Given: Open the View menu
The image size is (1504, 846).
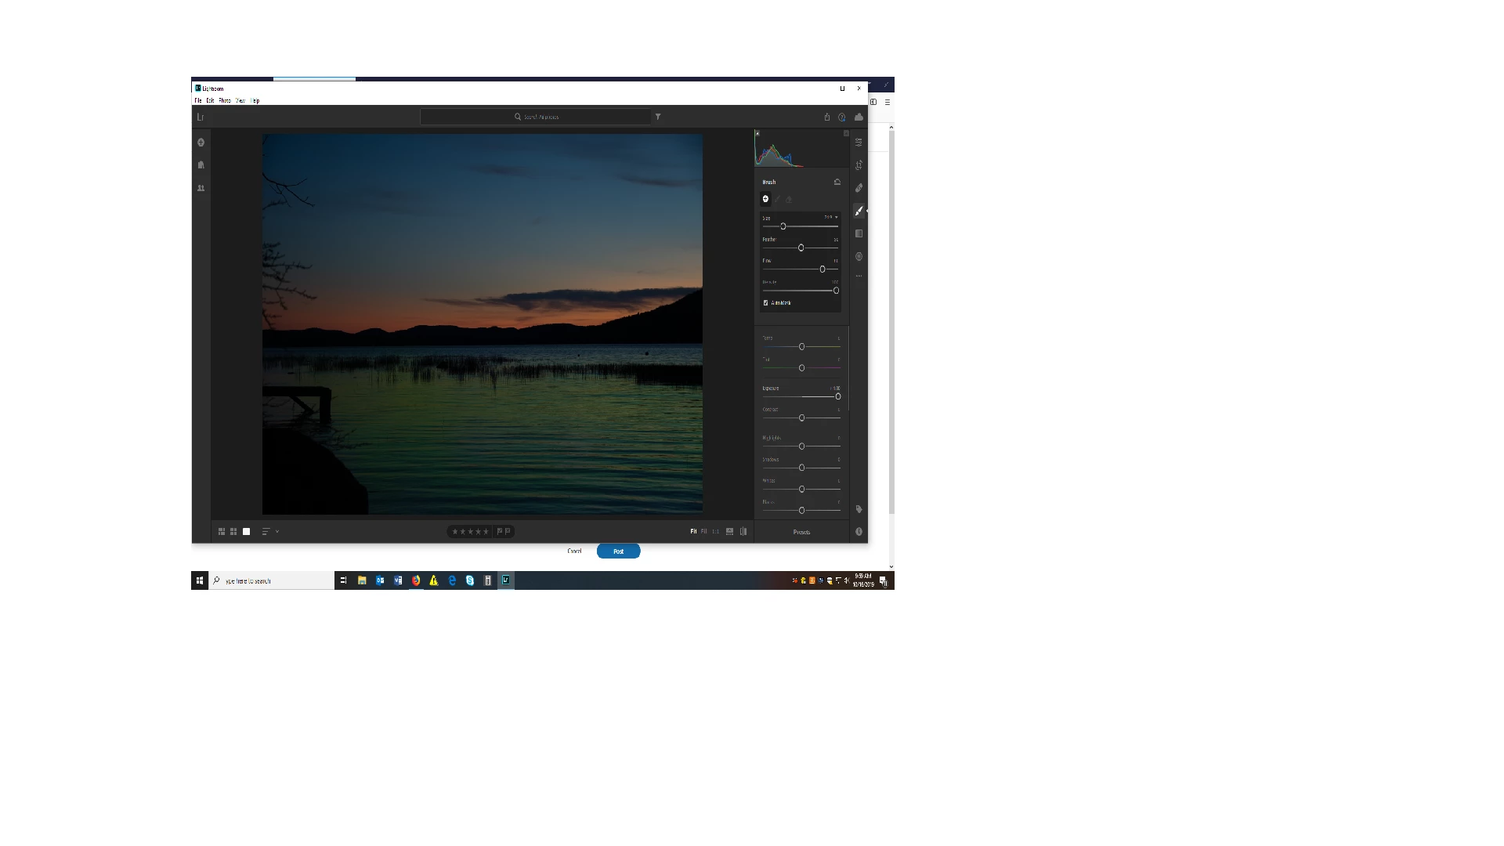Looking at the screenshot, I should point(240,100).
